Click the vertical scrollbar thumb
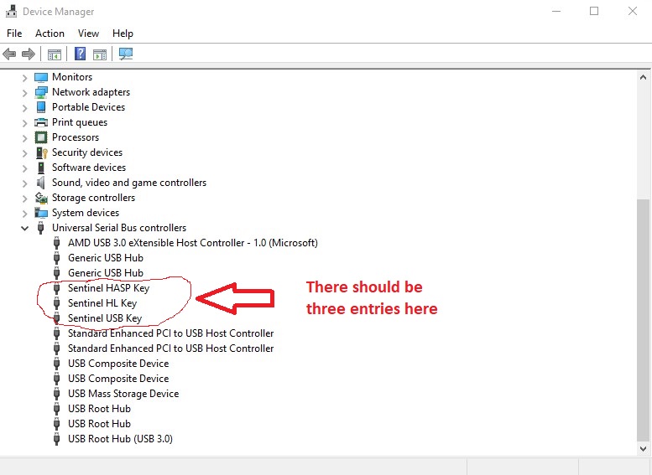 643,321
